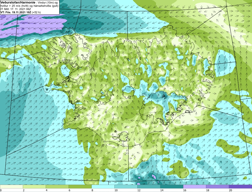Click the 18–20 m/s medium purple legend swatch

click(x=217, y=186)
